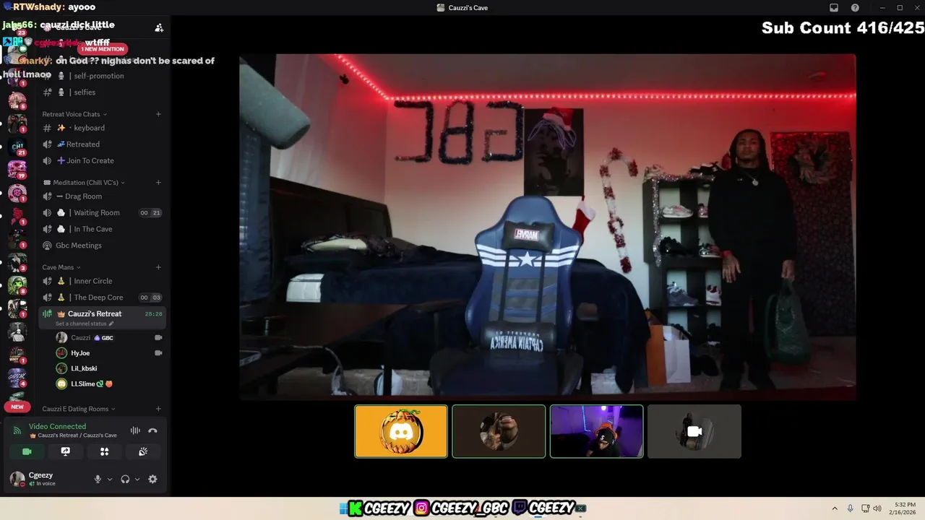Open the server icon with badge 19

tap(17, 170)
